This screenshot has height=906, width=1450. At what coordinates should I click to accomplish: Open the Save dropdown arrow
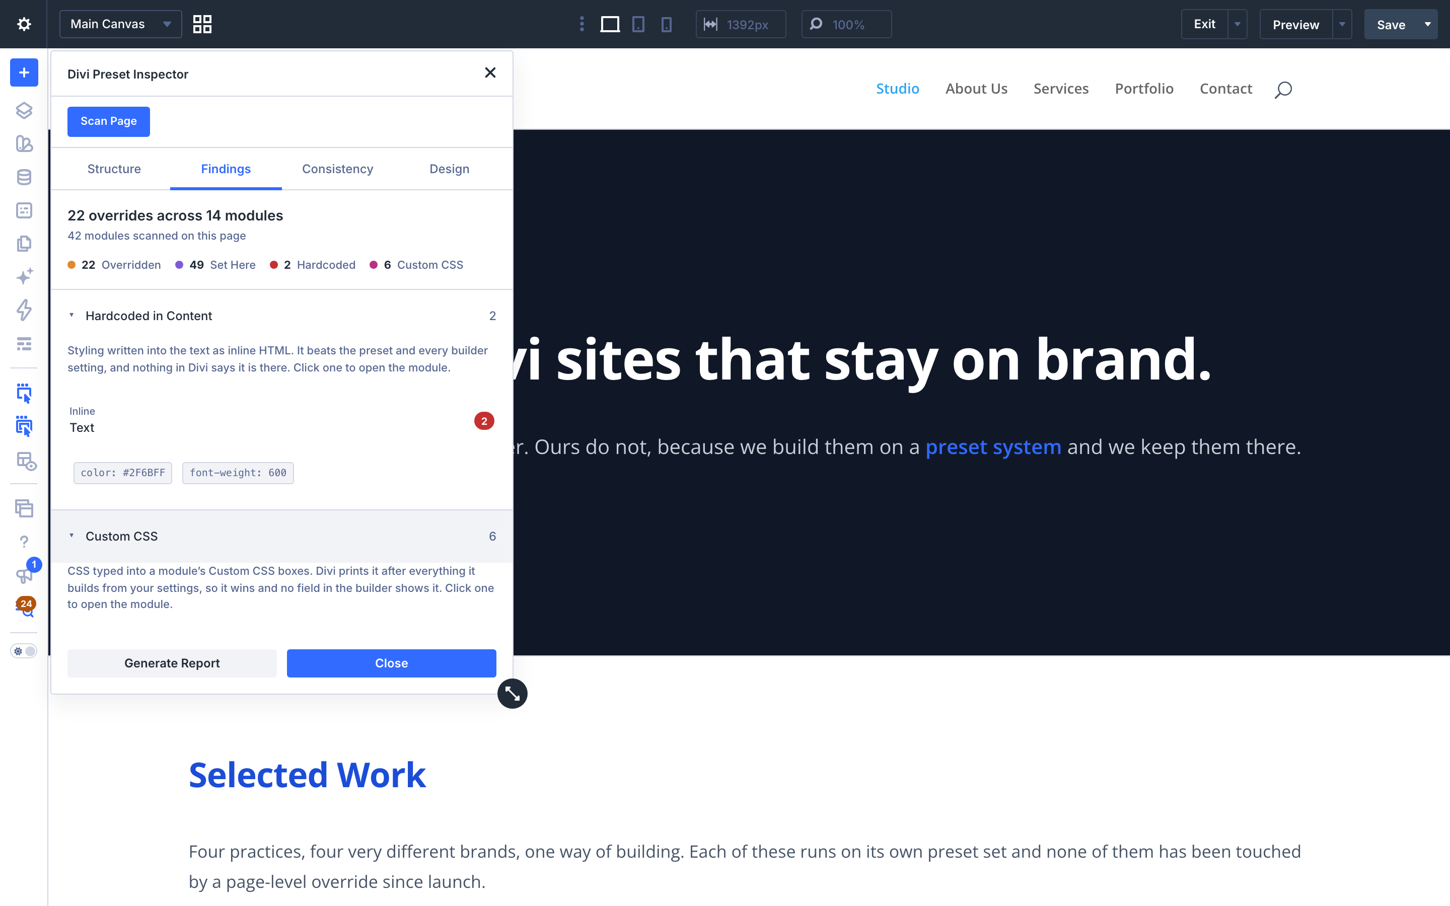(x=1428, y=24)
